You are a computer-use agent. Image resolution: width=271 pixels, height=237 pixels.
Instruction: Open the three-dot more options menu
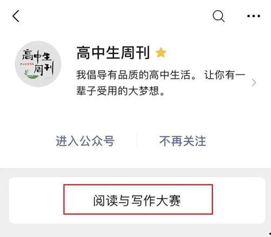click(254, 16)
